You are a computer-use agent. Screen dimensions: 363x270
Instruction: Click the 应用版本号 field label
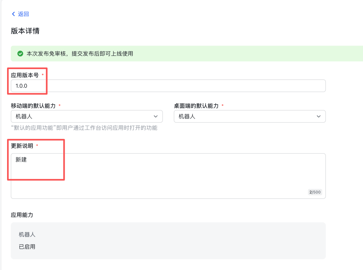click(25, 75)
